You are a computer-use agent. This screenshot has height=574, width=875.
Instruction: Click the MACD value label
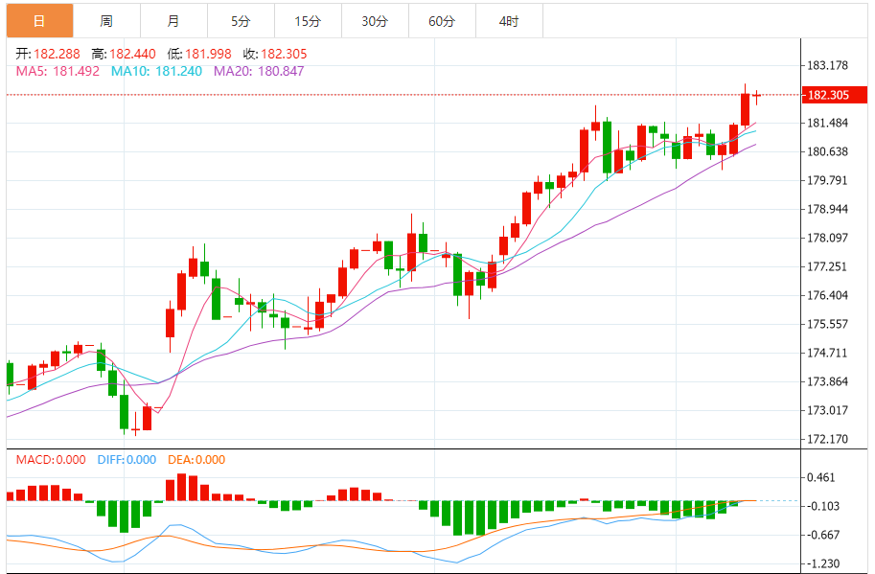[50, 460]
